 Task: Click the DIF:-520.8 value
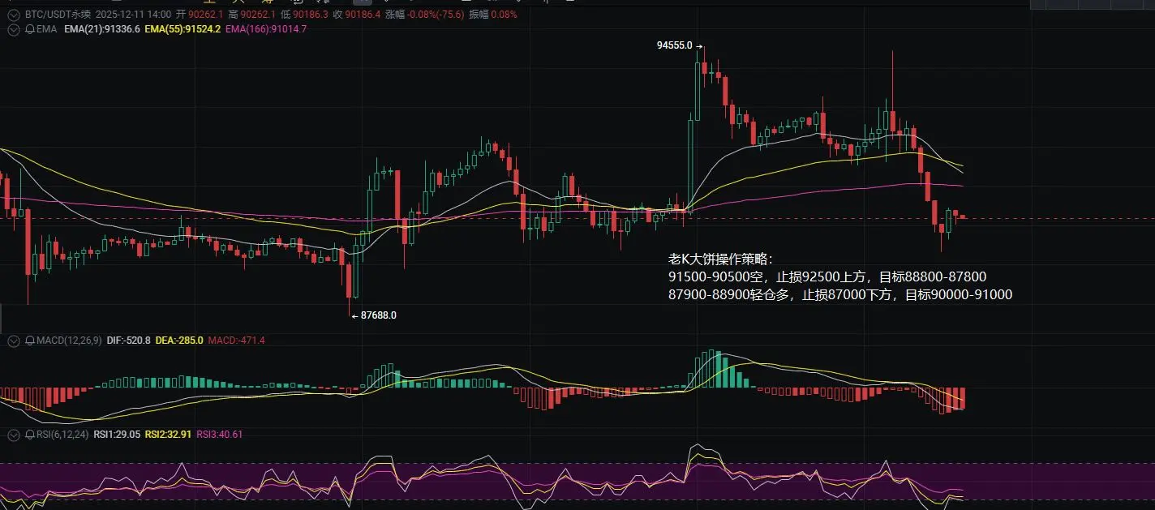click(129, 341)
